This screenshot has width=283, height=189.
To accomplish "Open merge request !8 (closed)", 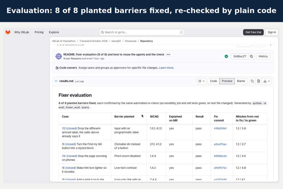I will coord(69,168).
